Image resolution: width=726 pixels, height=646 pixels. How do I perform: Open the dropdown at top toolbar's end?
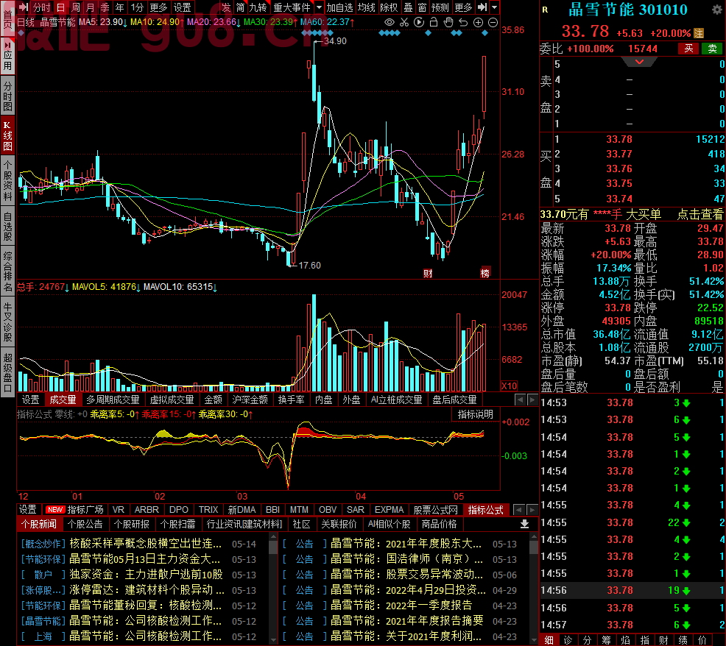pos(495,7)
